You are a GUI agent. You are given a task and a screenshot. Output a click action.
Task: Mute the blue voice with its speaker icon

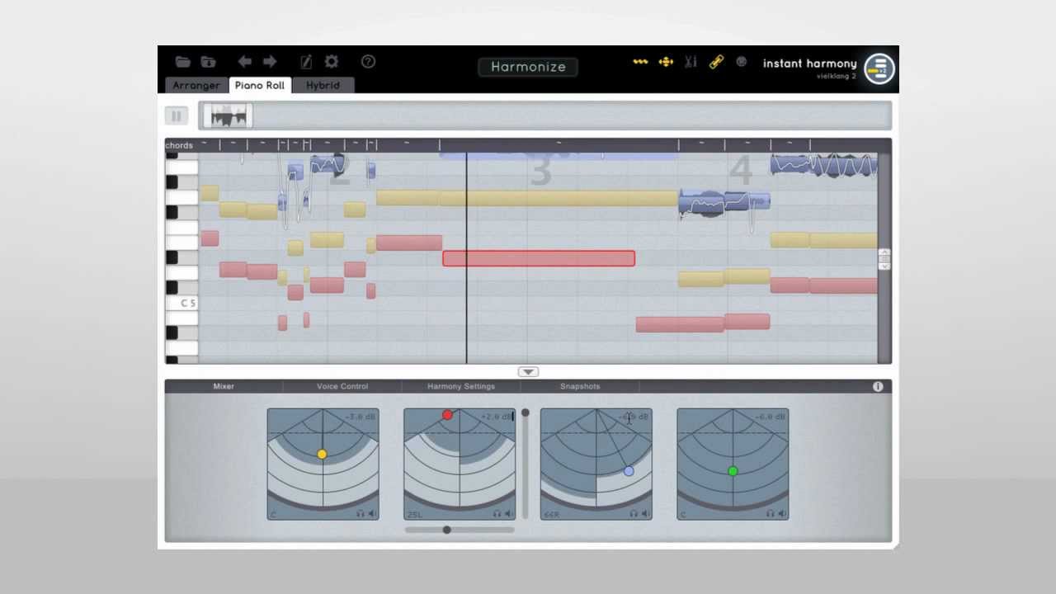point(646,513)
